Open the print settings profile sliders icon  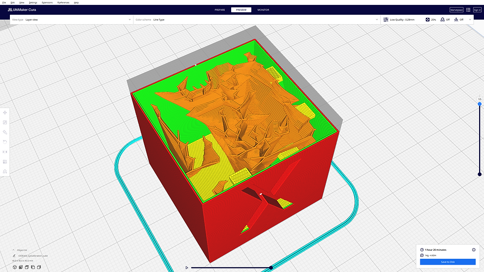(x=386, y=20)
